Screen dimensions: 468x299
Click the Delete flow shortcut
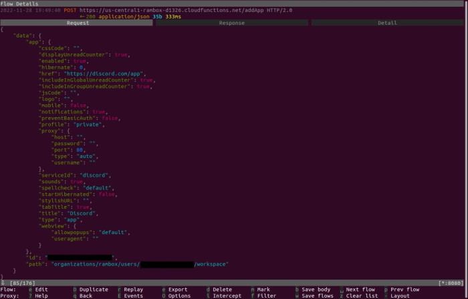click(x=222, y=289)
